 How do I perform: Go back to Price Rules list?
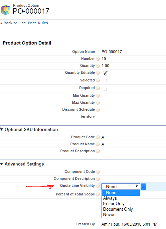[x=26, y=23]
